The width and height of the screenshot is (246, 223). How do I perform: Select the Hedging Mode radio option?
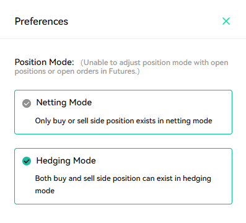27,161
